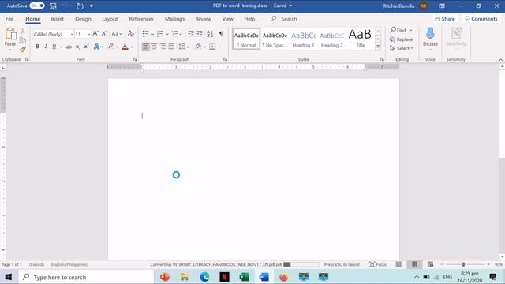505x284 pixels.
Task: Open Word from the taskbar
Action: (264, 277)
